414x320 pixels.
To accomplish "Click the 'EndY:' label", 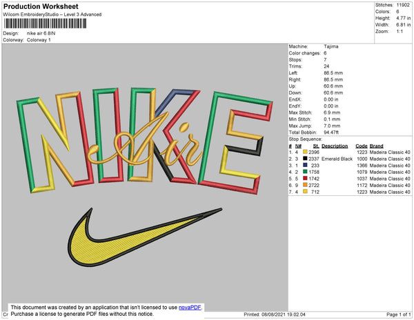I will point(295,106).
